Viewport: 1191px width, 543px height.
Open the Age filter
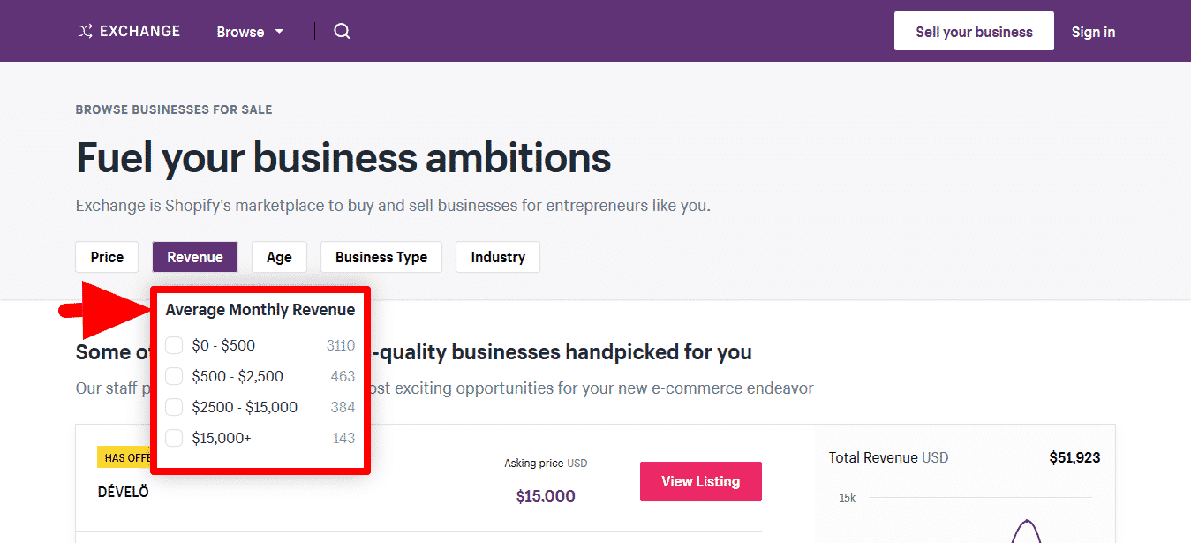[x=279, y=257]
